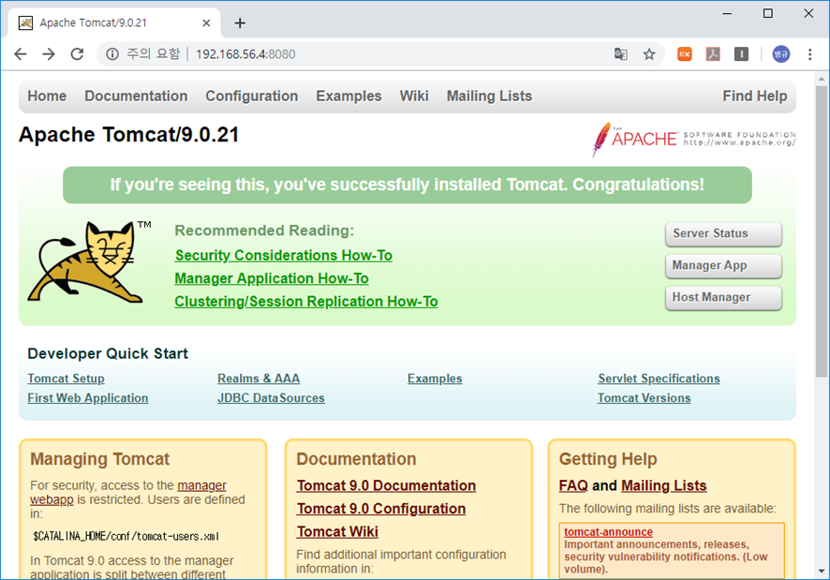Open the Chrome profile avatar
This screenshot has height=580, width=830.
[x=780, y=54]
